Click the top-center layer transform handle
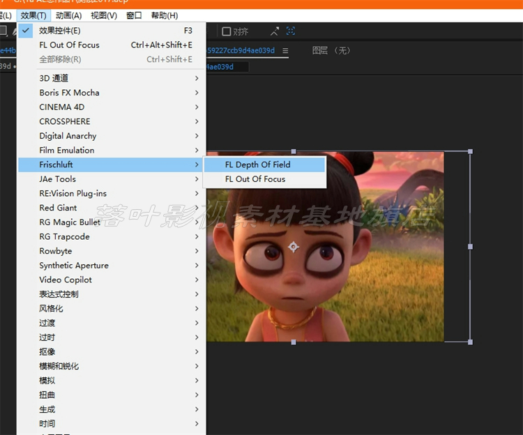523x435 pixels. click(x=294, y=151)
